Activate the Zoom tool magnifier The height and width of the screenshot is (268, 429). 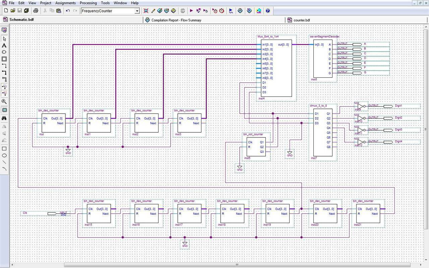tap(4, 102)
